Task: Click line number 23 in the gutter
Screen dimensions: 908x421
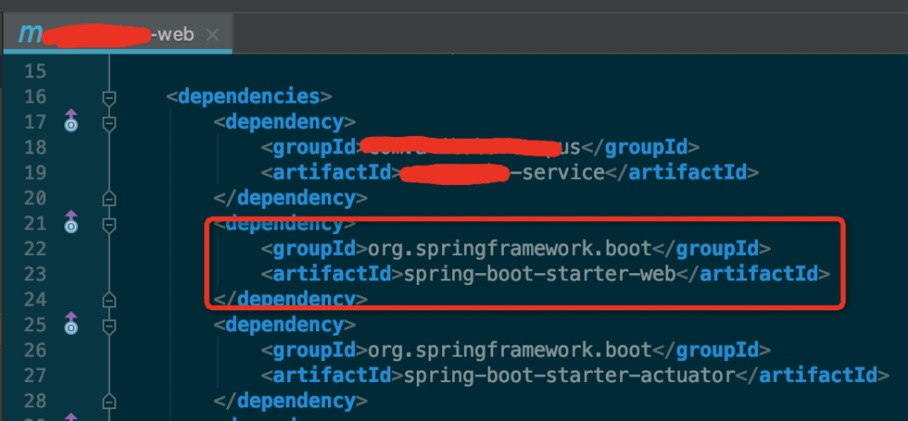Action: tap(34, 273)
